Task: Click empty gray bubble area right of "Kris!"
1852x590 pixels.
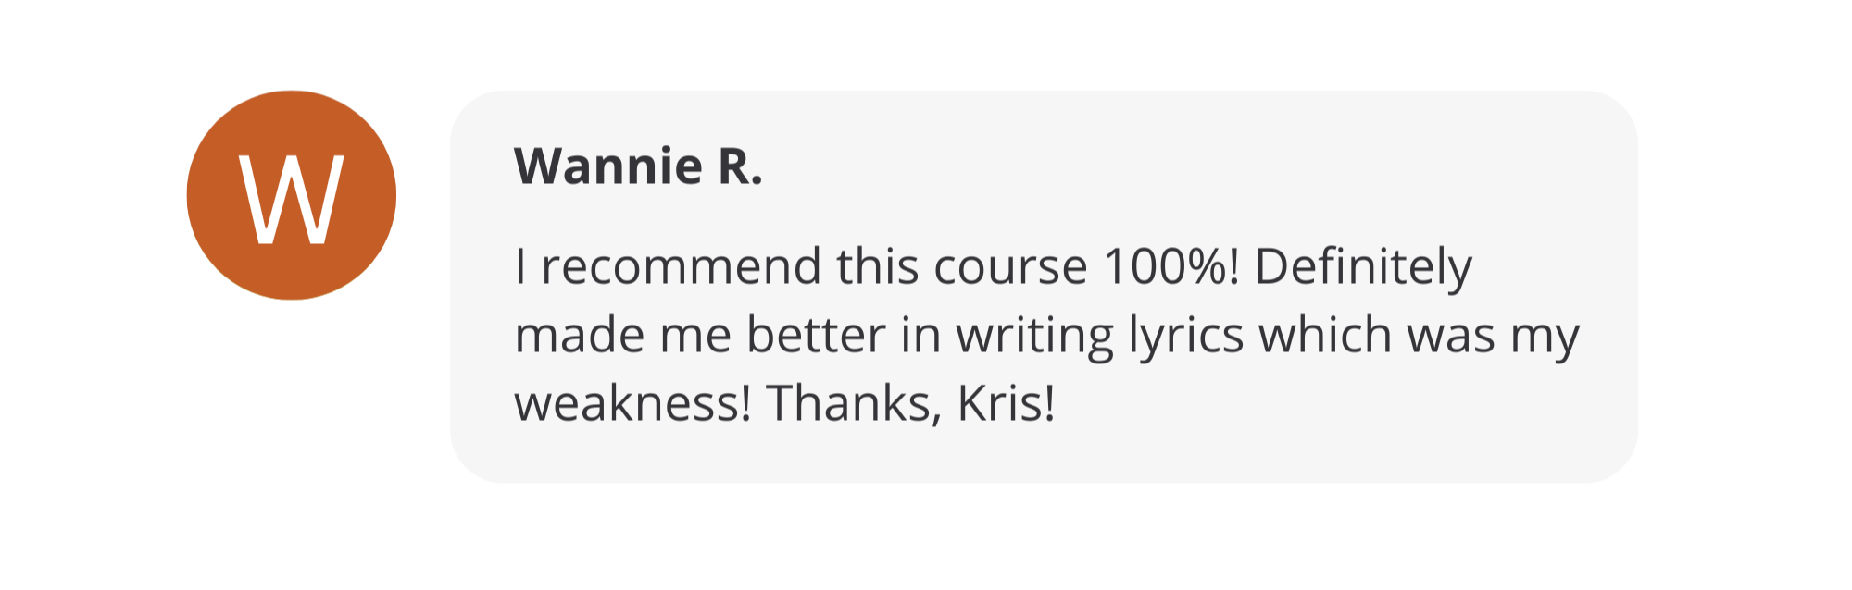Action: tap(1343, 416)
